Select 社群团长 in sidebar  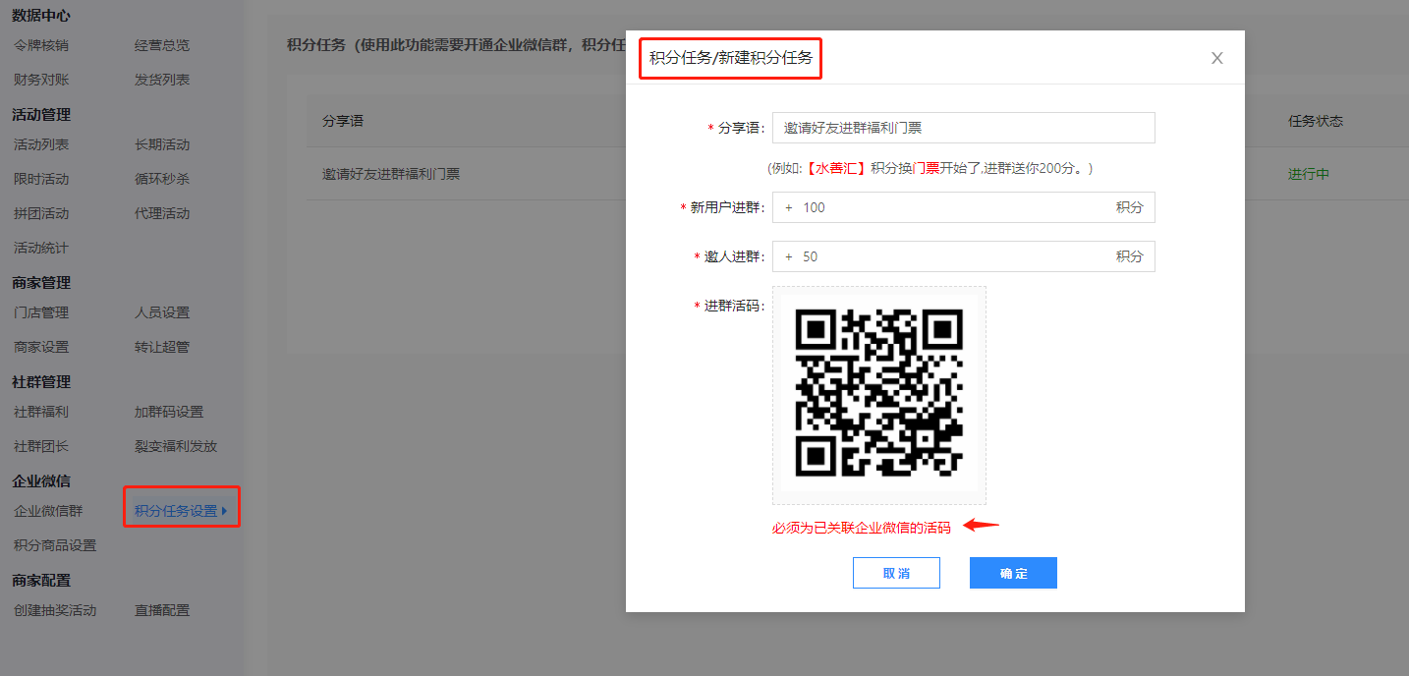(41, 446)
